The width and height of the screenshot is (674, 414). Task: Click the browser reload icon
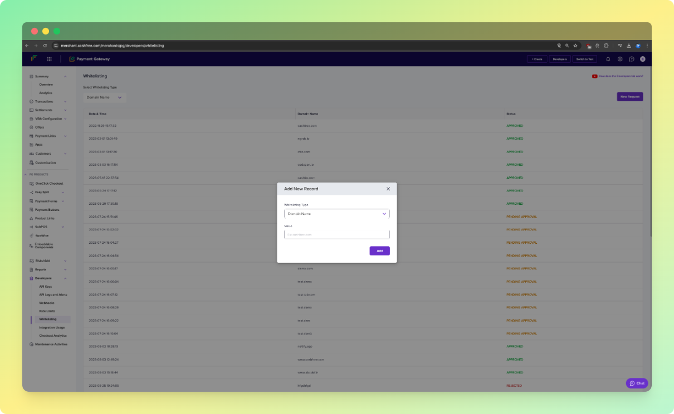pyautogui.click(x=45, y=46)
